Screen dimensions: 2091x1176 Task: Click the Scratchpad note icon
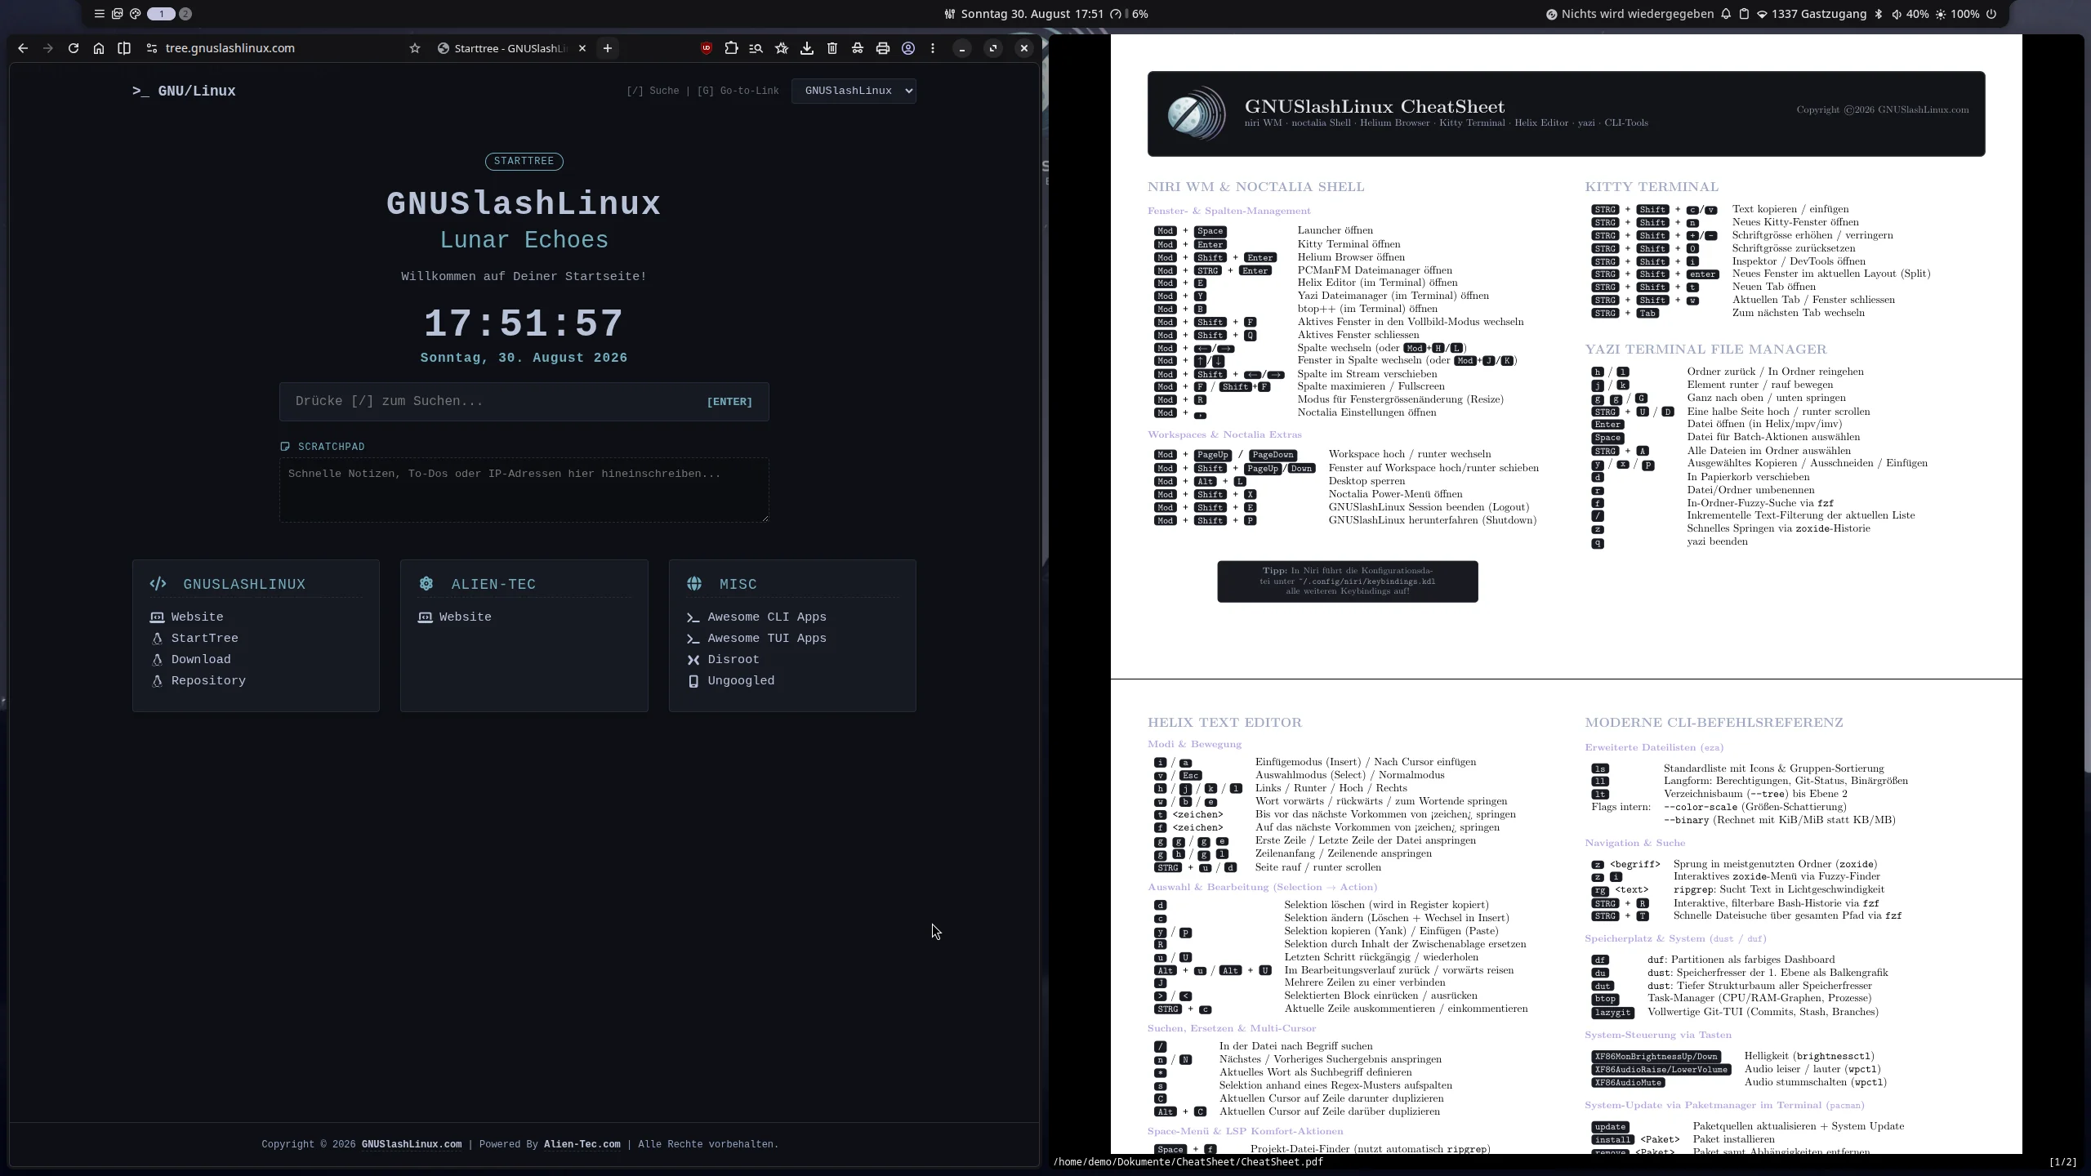pyautogui.click(x=285, y=447)
